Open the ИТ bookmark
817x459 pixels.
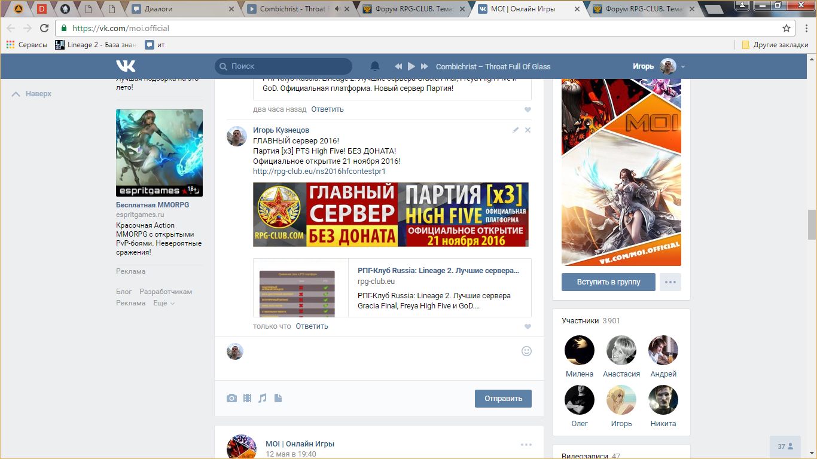click(155, 45)
